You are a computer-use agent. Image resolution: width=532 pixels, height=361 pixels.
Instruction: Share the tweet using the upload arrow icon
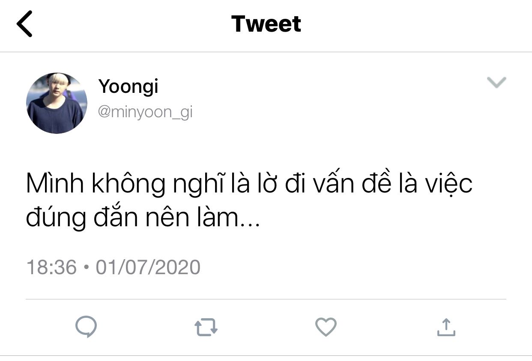click(446, 328)
